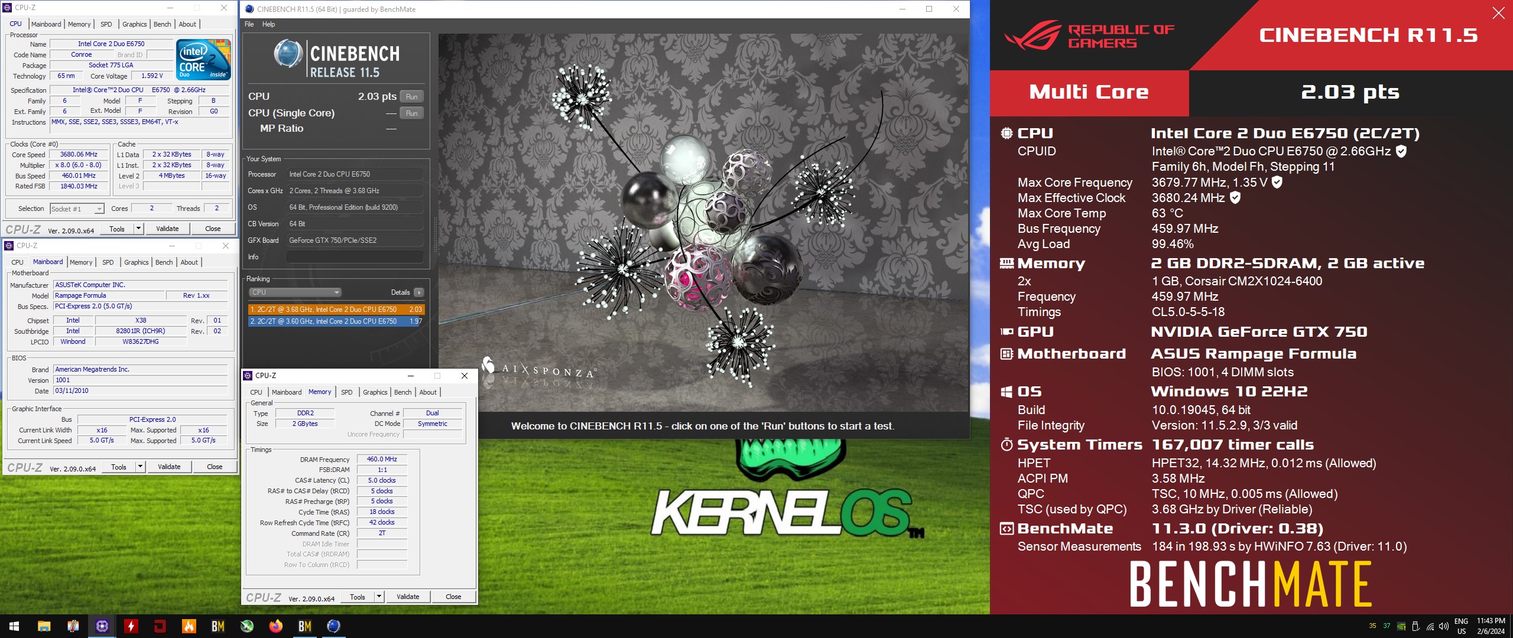This screenshot has width=1513, height=638.
Task: Click Validate in the top CPU-Z window
Action: pos(167,229)
